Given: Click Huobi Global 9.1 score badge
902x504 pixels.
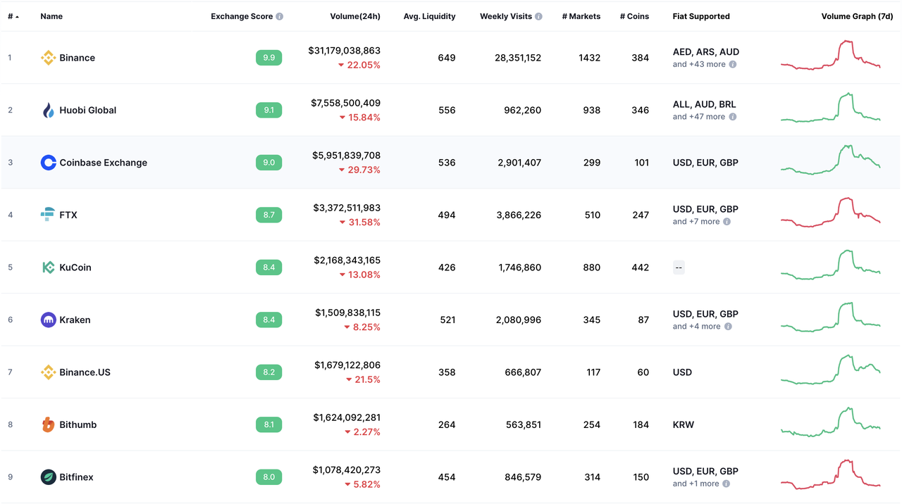Looking at the screenshot, I should coord(268,110).
